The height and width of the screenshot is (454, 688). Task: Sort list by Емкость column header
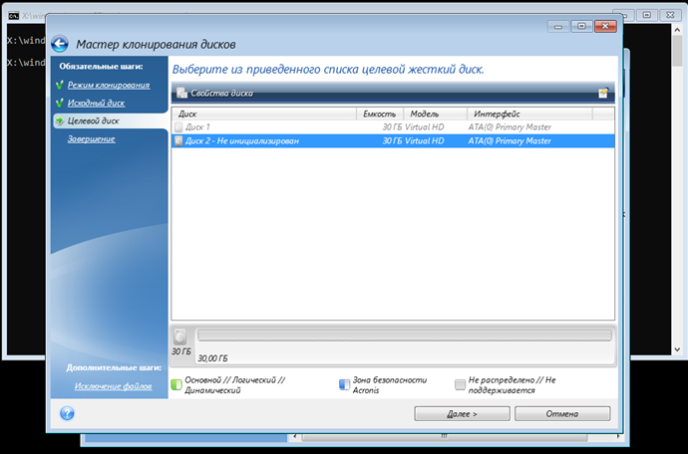(380, 114)
